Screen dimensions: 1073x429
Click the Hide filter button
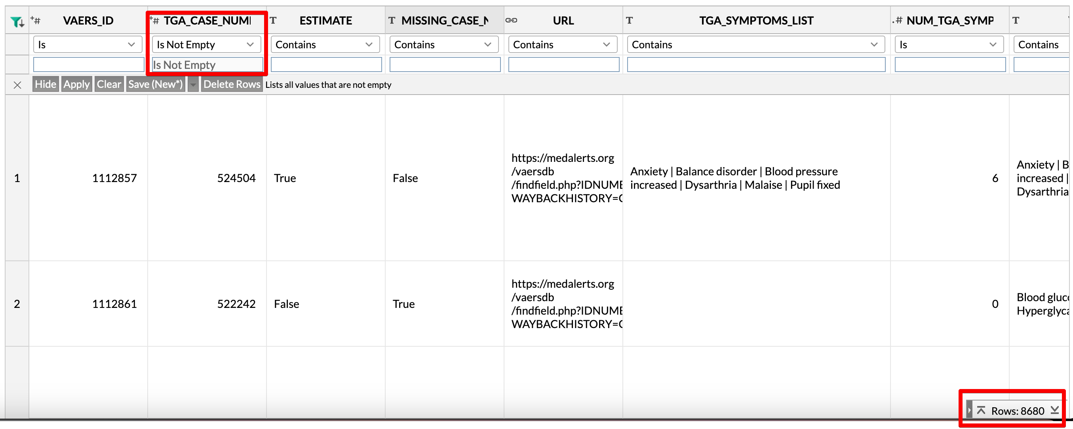point(46,84)
